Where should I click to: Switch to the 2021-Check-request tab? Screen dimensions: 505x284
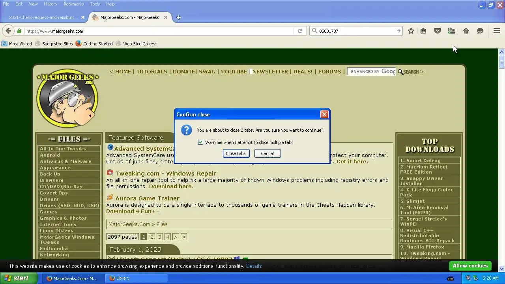pos(43,17)
